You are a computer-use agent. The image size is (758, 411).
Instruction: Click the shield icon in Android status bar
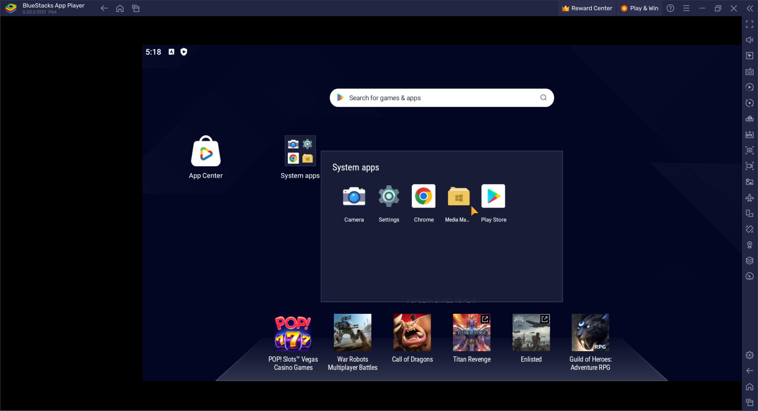tap(184, 52)
